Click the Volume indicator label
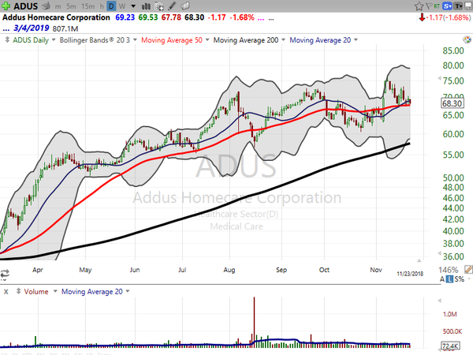 click(x=36, y=292)
